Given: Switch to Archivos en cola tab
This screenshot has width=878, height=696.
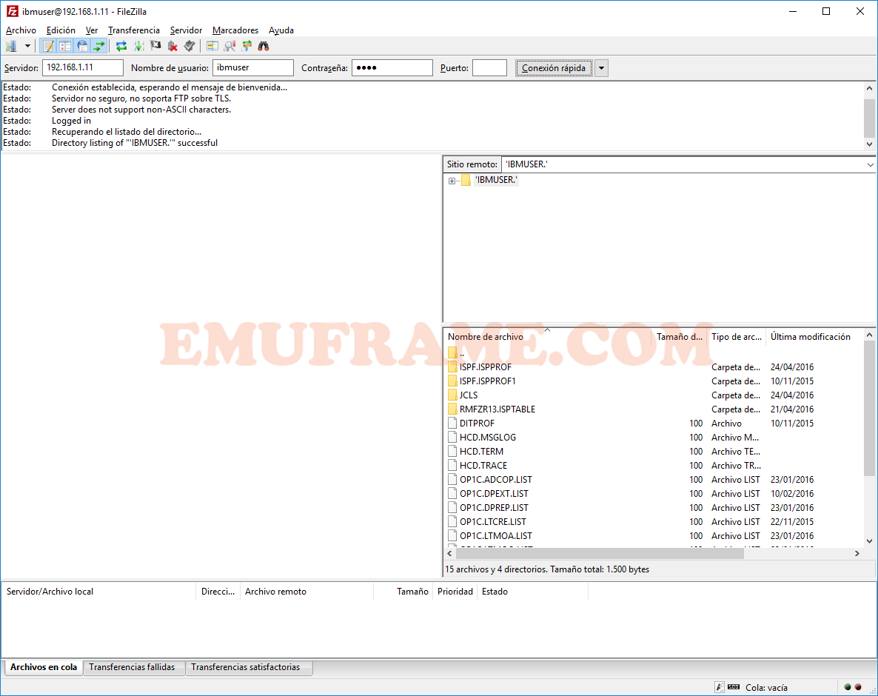Looking at the screenshot, I should click(x=44, y=667).
